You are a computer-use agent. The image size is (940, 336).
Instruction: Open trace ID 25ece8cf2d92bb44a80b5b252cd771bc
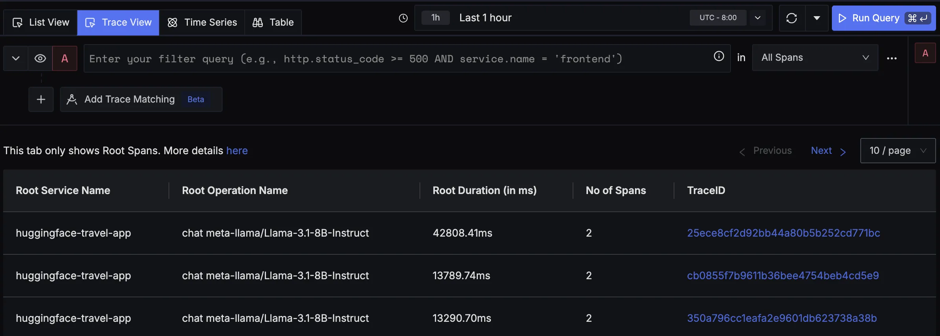click(783, 233)
